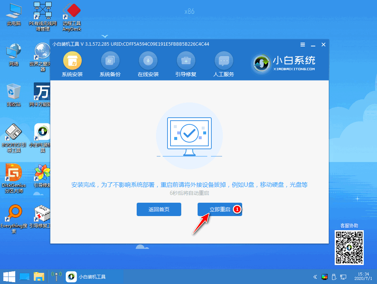Click the 返回首页 button

(x=159, y=209)
